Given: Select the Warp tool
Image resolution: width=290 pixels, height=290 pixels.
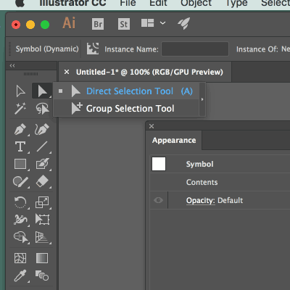Looking at the screenshot, I should [x=20, y=220].
